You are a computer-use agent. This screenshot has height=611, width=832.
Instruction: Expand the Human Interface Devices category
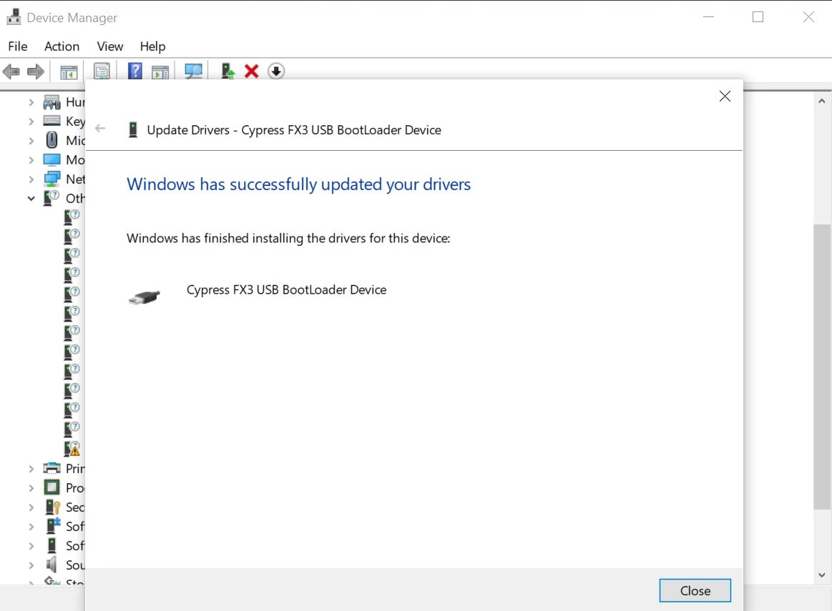tap(31, 101)
